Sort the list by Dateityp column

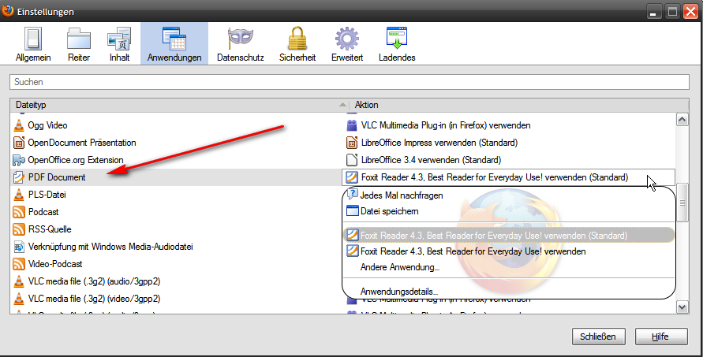[x=179, y=105]
